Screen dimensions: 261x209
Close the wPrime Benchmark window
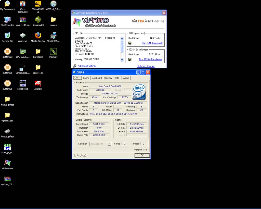pos(164,13)
